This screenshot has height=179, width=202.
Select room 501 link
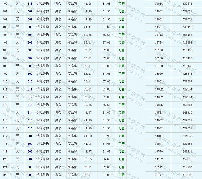tap(30, 136)
